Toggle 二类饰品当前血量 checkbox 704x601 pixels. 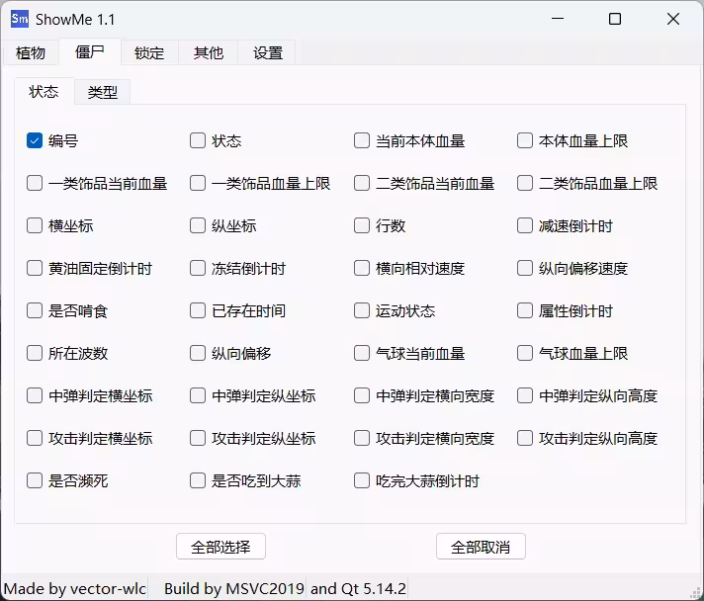click(x=362, y=183)
